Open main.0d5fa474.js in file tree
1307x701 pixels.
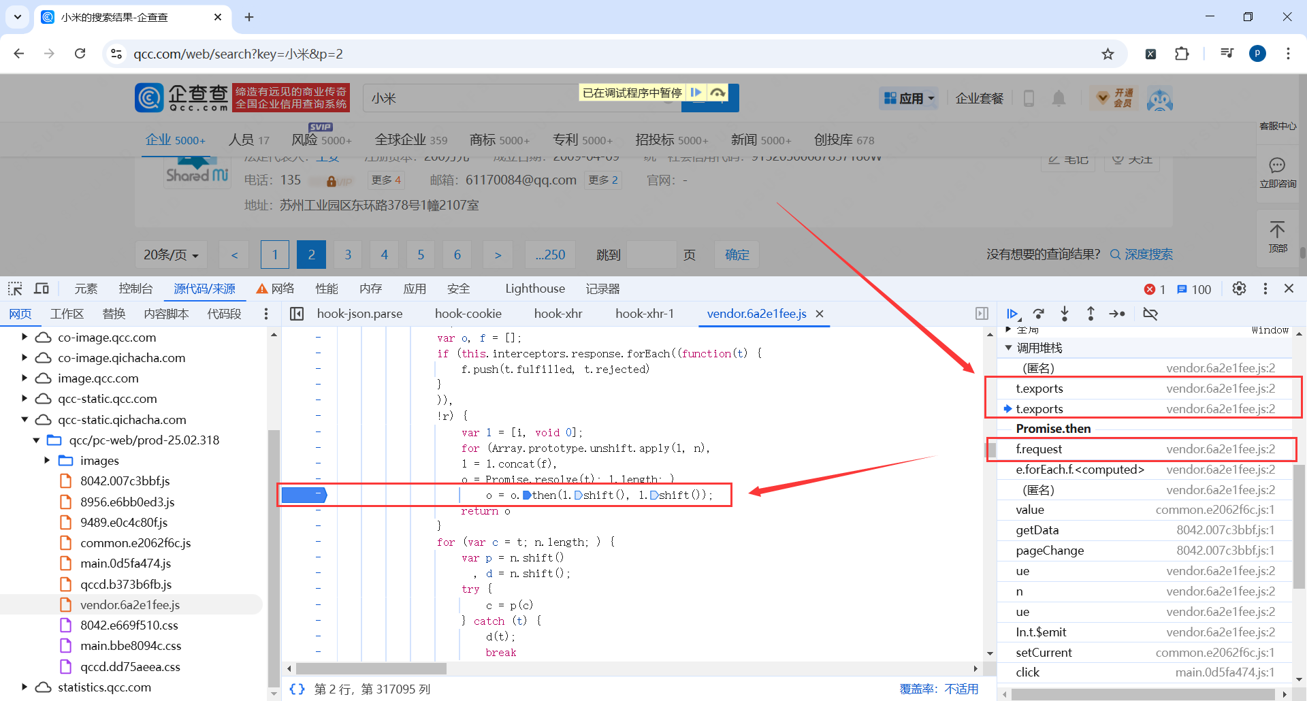click(x=125, y=564)
